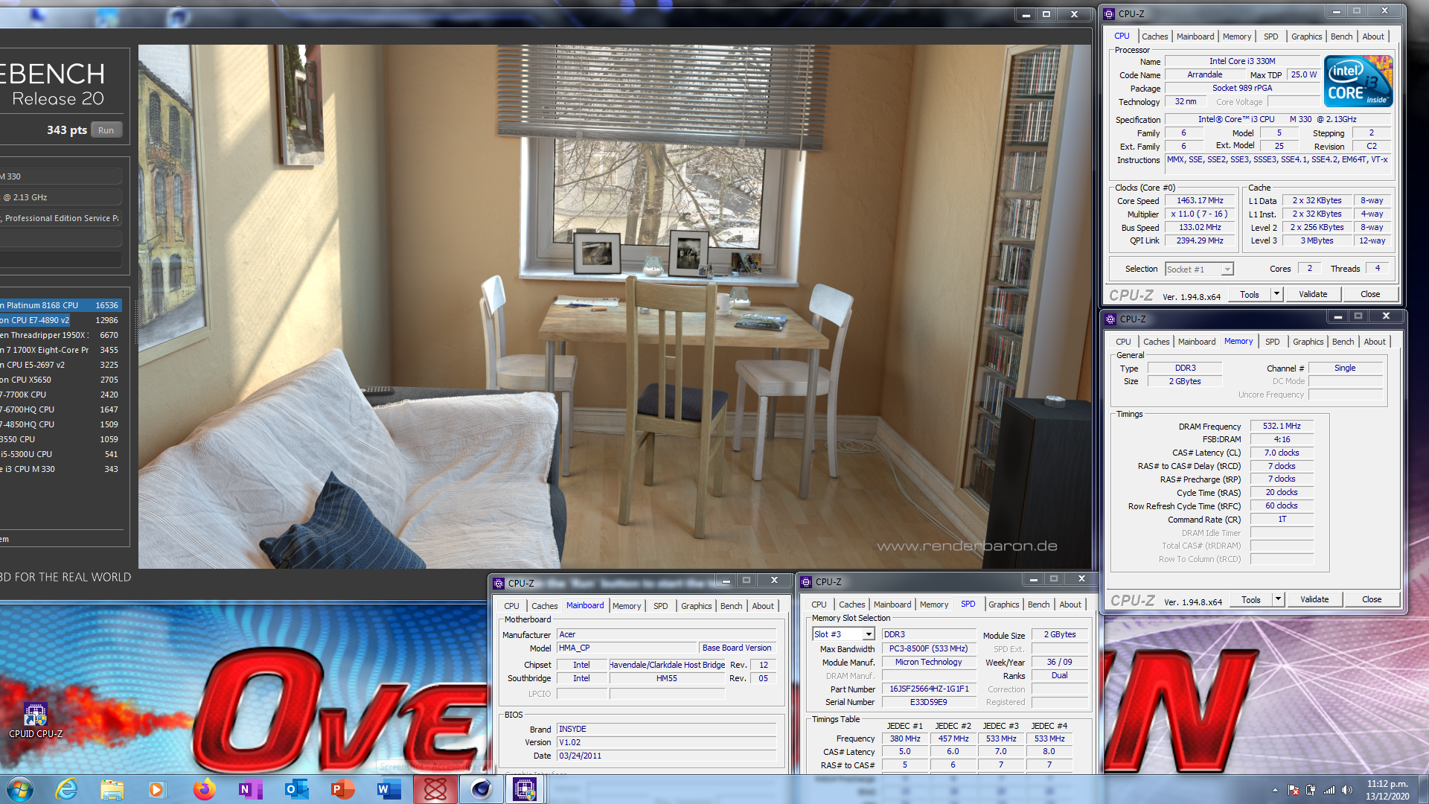
Task: Open SPD tab in the Memory CPU-Z window
Action: (x=1273, y=342)
